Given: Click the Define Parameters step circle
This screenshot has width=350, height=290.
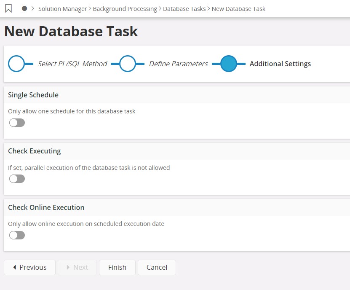Looking at the screenshot, I should pos(128,64).
